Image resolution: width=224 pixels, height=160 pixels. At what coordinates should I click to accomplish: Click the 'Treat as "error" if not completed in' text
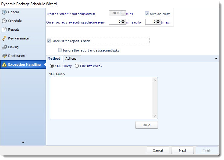71,14
